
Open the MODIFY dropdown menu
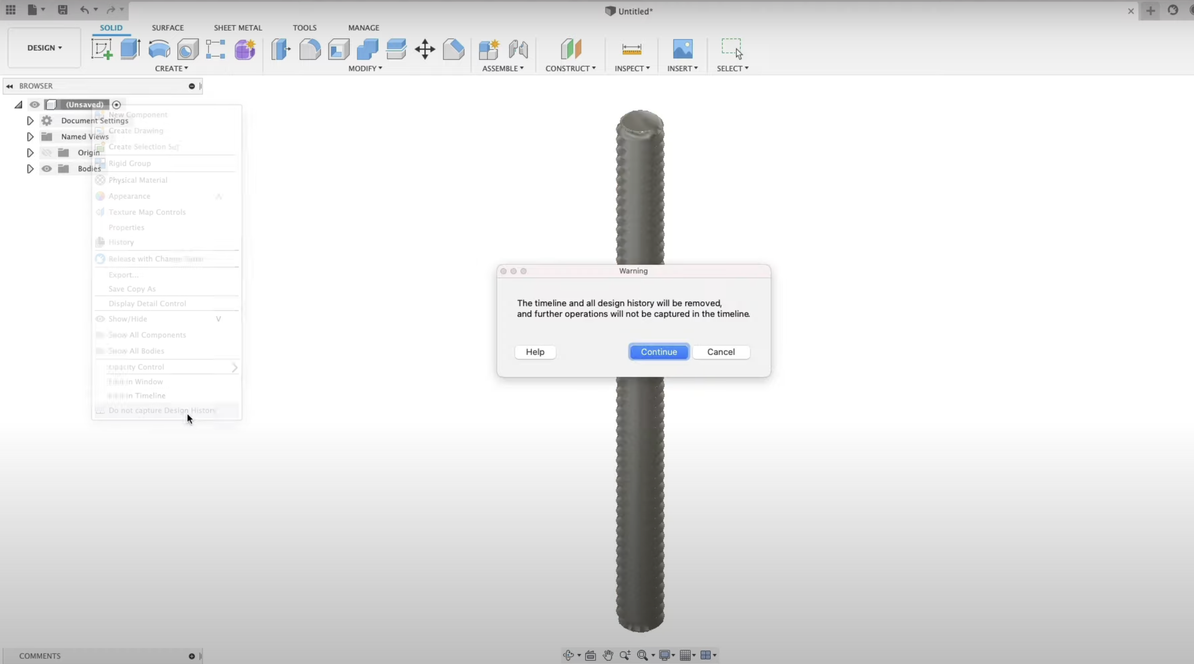click(365, 68)
